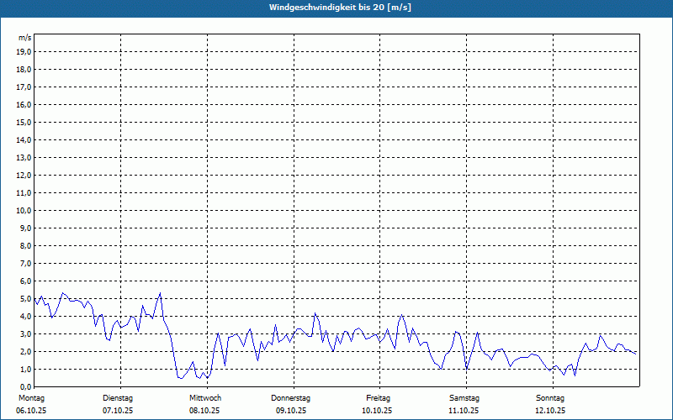Click the "m/s" unit label above the axis
This screenshot has width=673, height=420.
pyautogui.click(x=24, y=38)
